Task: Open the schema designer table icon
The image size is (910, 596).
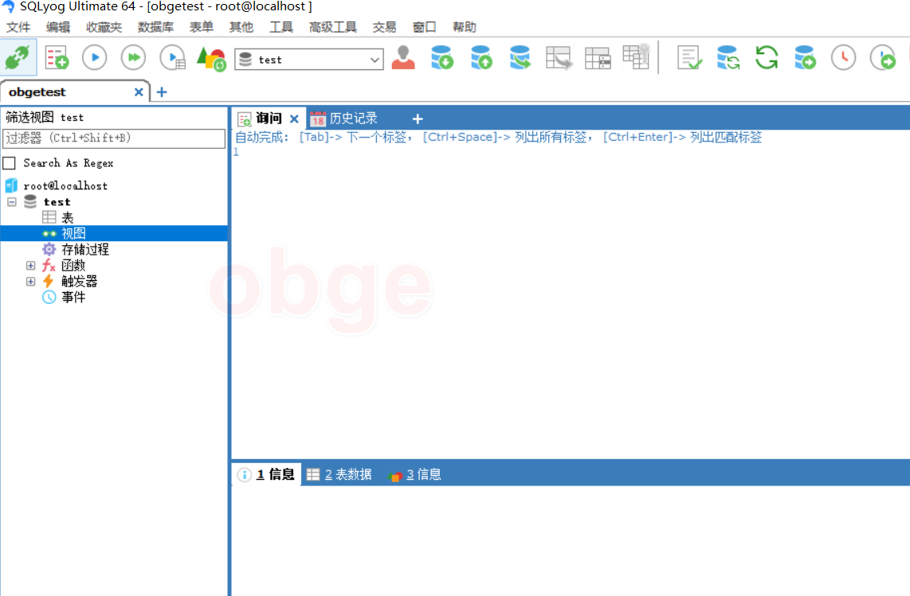Action: point(598,59)
